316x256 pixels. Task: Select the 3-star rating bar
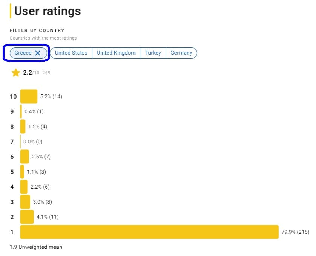point(25,202)
